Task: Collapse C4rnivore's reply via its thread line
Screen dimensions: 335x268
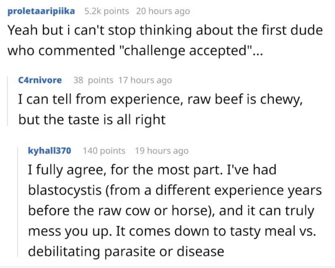Action: coord(8,101)
